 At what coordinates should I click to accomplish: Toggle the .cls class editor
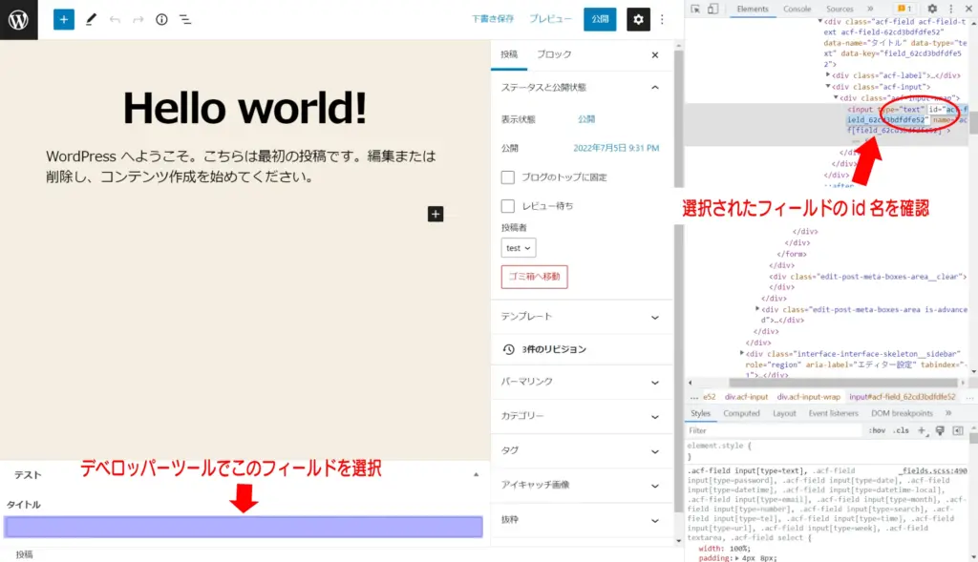[x=901, y=430]
